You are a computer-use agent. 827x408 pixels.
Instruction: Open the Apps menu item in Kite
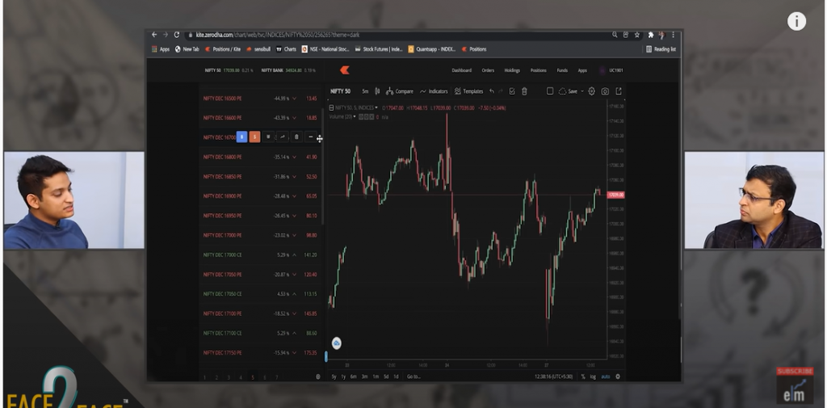pos(582,70)
